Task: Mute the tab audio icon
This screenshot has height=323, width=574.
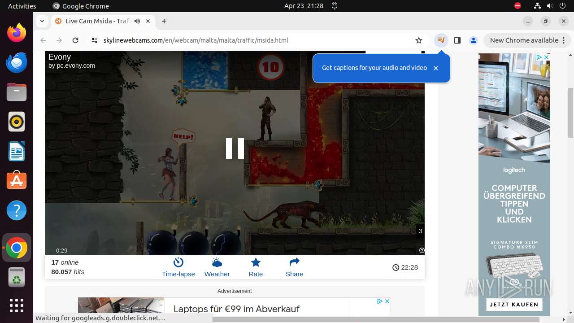Action: [137, 21]
